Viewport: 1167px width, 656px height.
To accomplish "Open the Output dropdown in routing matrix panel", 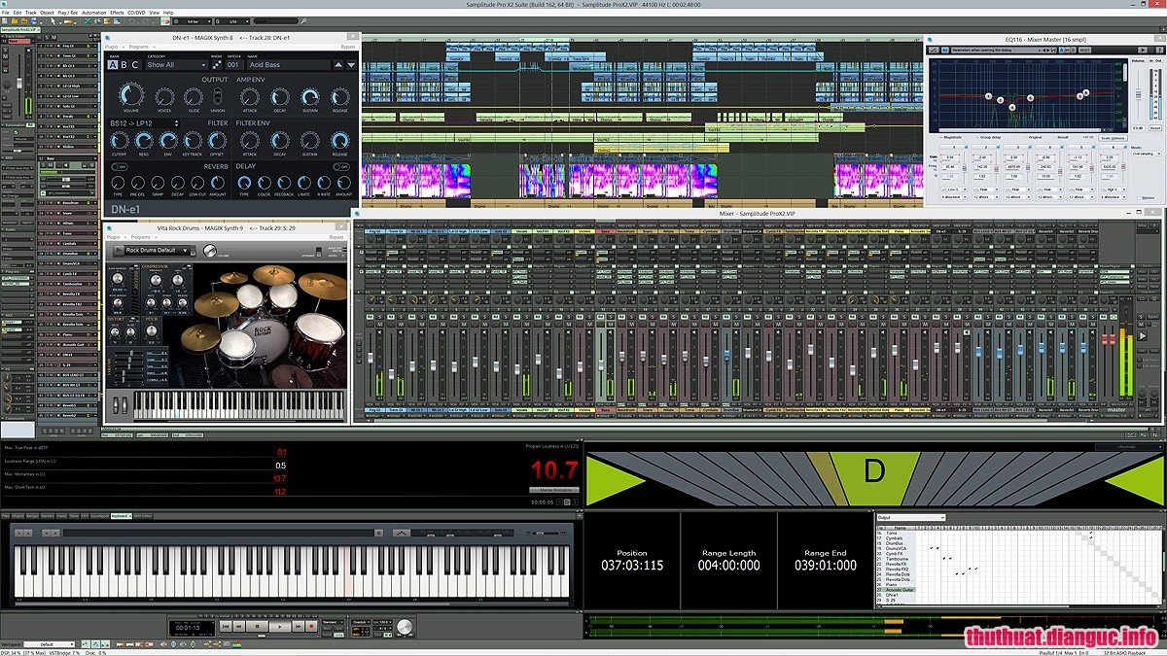I will [911, 517].
